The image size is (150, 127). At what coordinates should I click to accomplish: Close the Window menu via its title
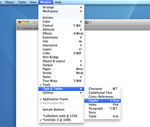pos(46,2)
